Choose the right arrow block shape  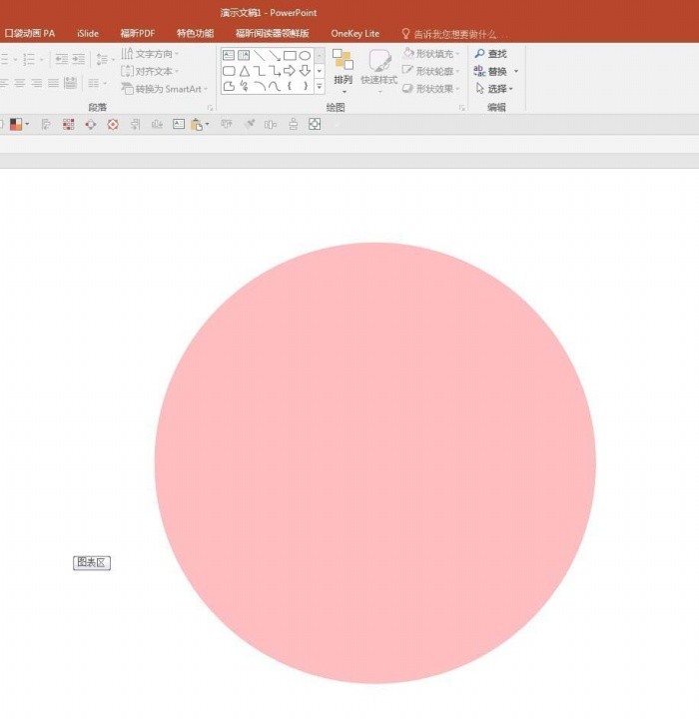coord(290,71)
